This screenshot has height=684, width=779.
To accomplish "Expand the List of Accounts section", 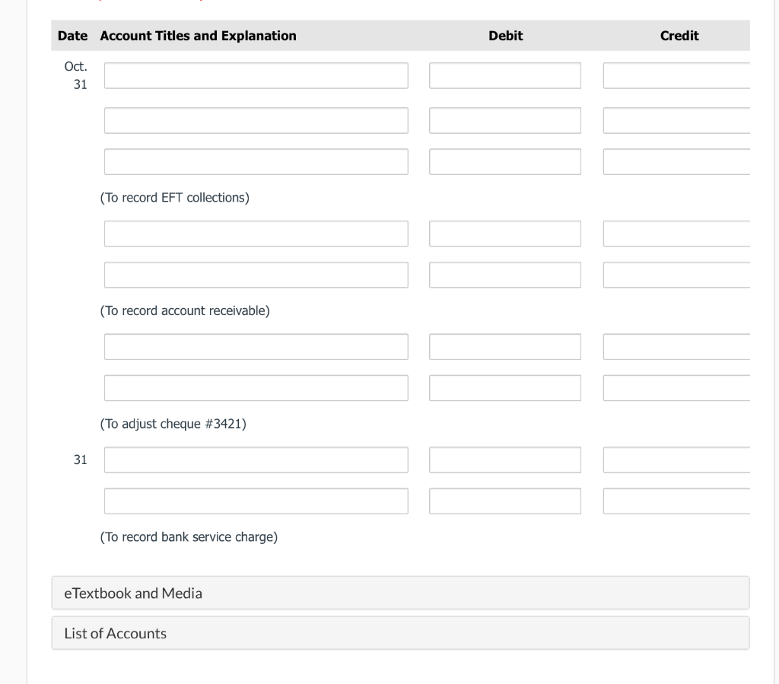I will click(x=400, y=633).
